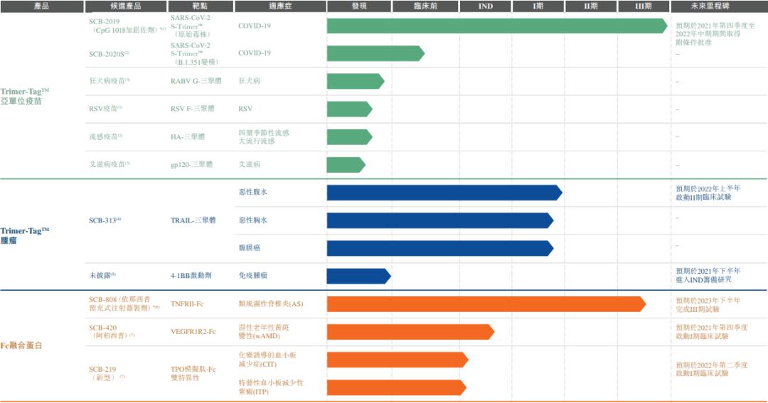Click milestone 預期於2021年下半年進入IND籌備研究
The width and height of the screenshot is (768, 403).
coord(708,275)
